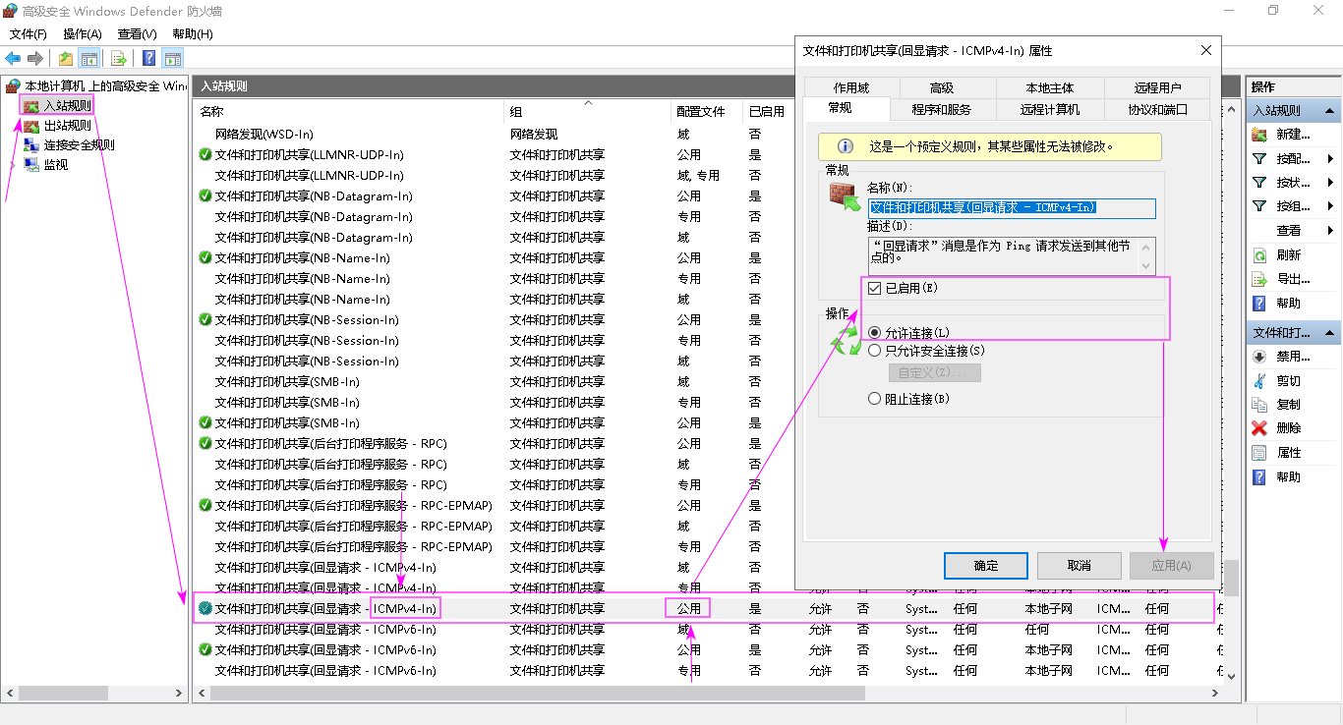Screen dimensions: 1343x725
Task: Select the 允许连接(L) radio button
Action: pos(875,333)
